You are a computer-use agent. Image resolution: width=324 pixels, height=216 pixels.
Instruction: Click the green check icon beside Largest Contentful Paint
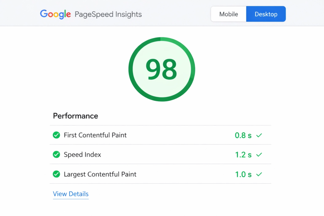(x=56, y=174)
